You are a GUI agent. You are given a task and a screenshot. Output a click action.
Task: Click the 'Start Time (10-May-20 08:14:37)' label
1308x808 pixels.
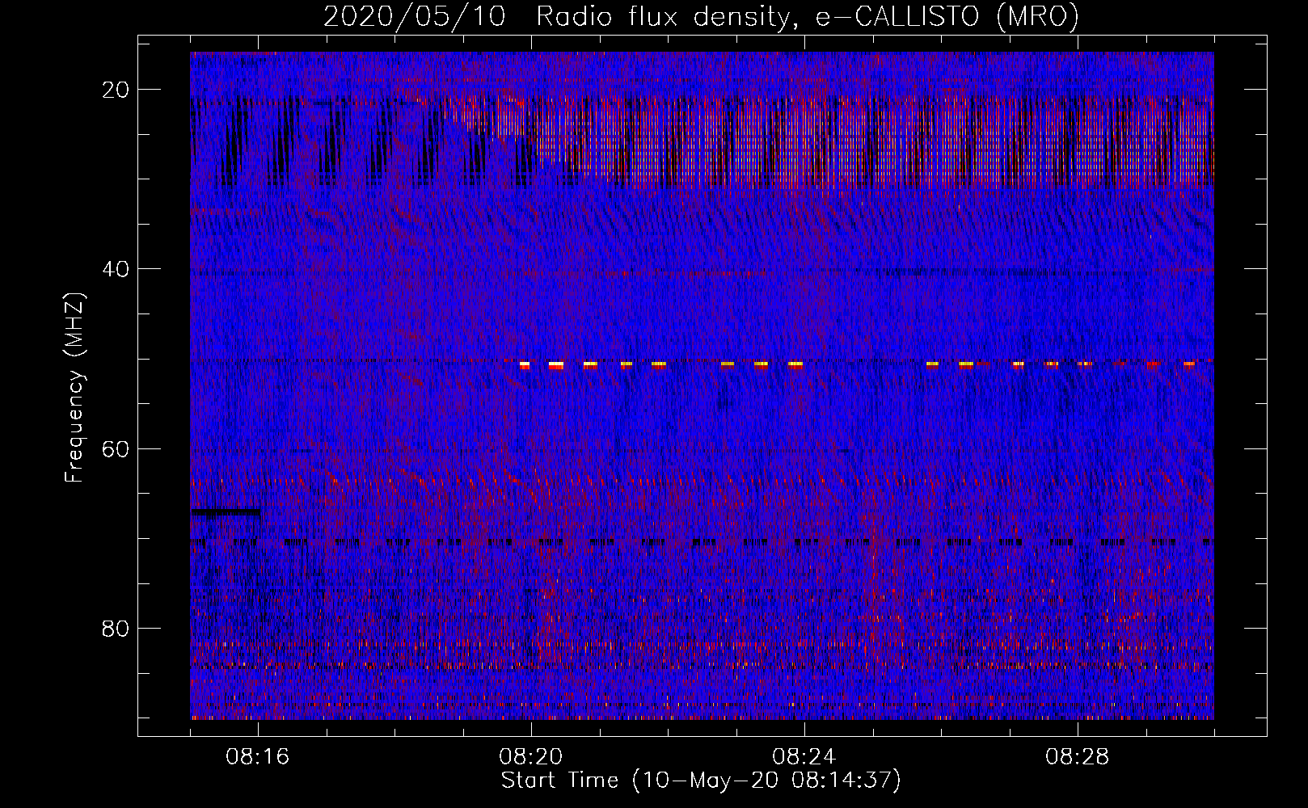click(x=701, y=781)
